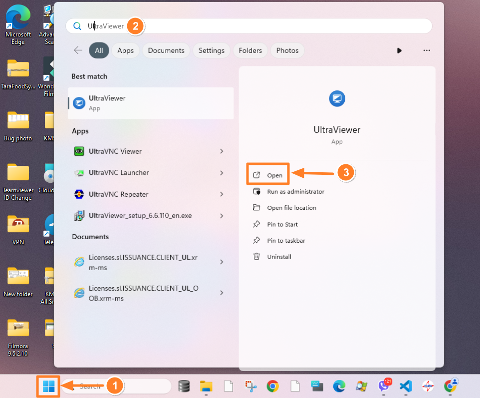This screenshot has height=398, width=480.
Task: Show more filters with play arrow
Action: click(399, 50)
